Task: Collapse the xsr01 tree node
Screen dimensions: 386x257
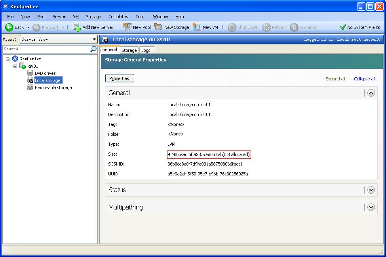Action: coord(15,66)
